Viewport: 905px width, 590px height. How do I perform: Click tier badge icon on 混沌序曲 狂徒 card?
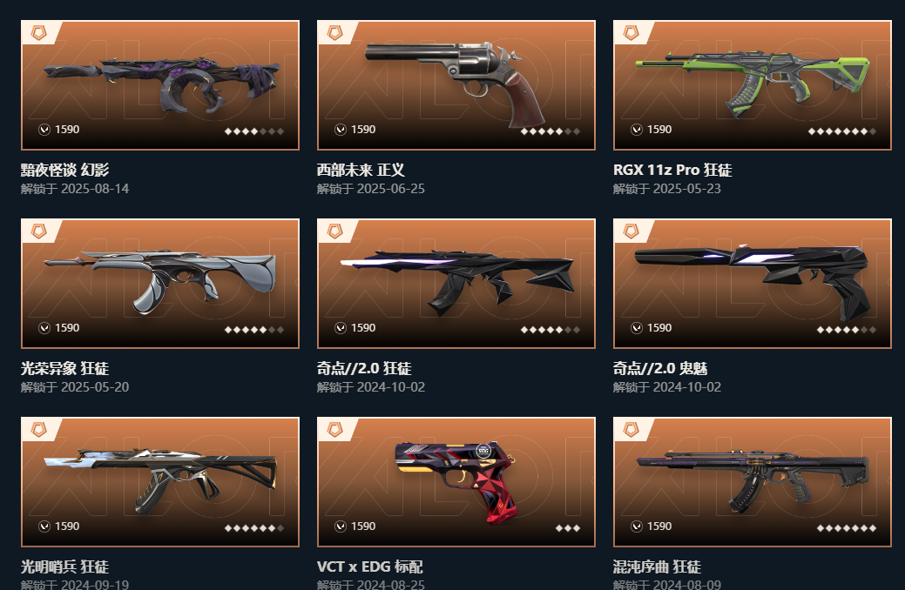(631, 430)
